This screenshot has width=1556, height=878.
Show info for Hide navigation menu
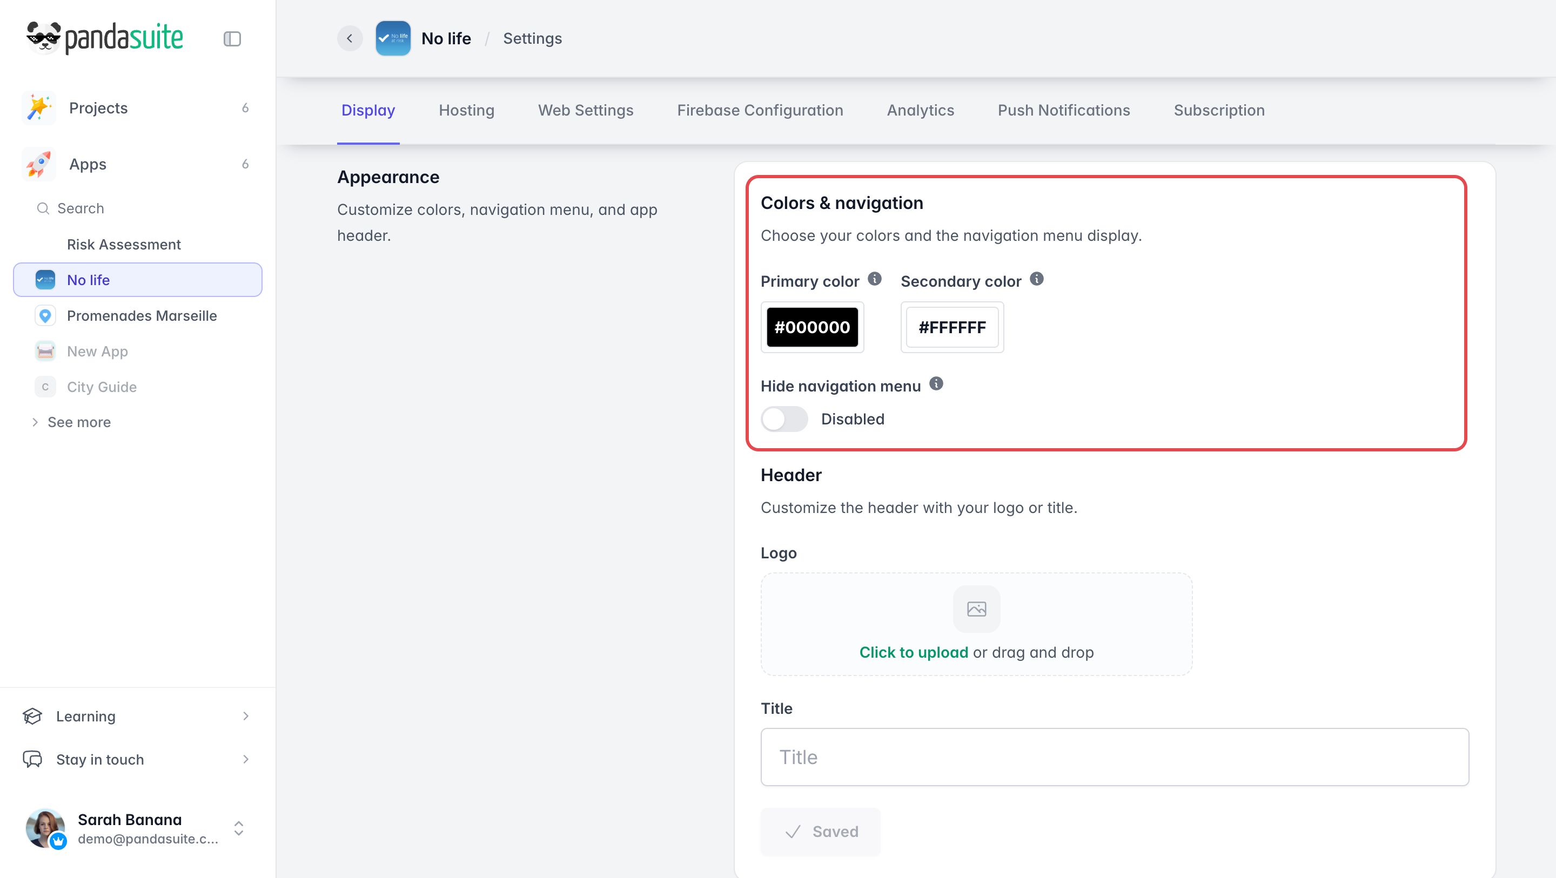tap(936, 383)
